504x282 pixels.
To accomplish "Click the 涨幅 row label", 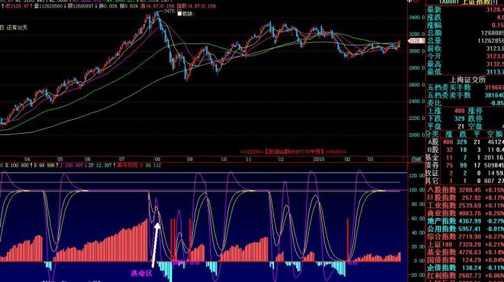I will pos(434,25).
